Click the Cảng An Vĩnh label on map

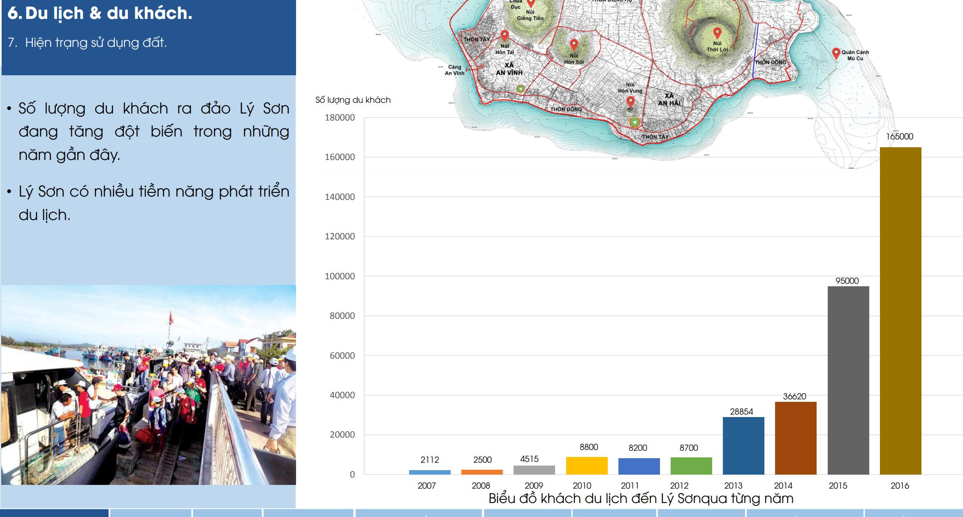click(454, 70)
